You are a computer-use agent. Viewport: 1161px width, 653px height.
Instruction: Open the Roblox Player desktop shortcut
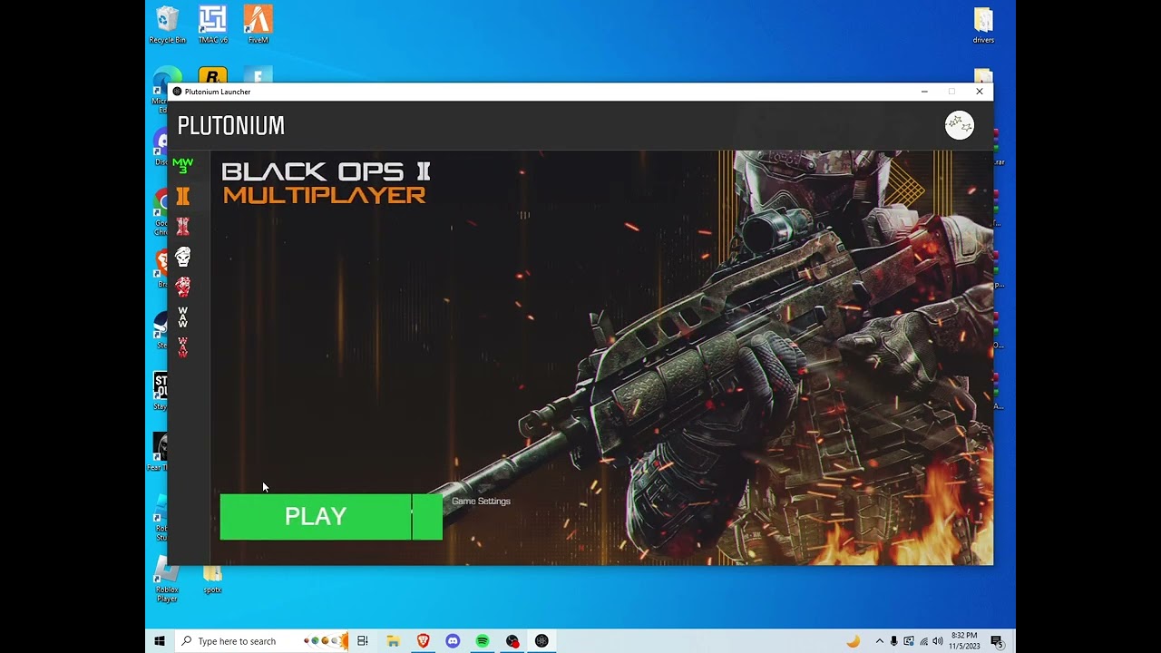pos(167,579)
